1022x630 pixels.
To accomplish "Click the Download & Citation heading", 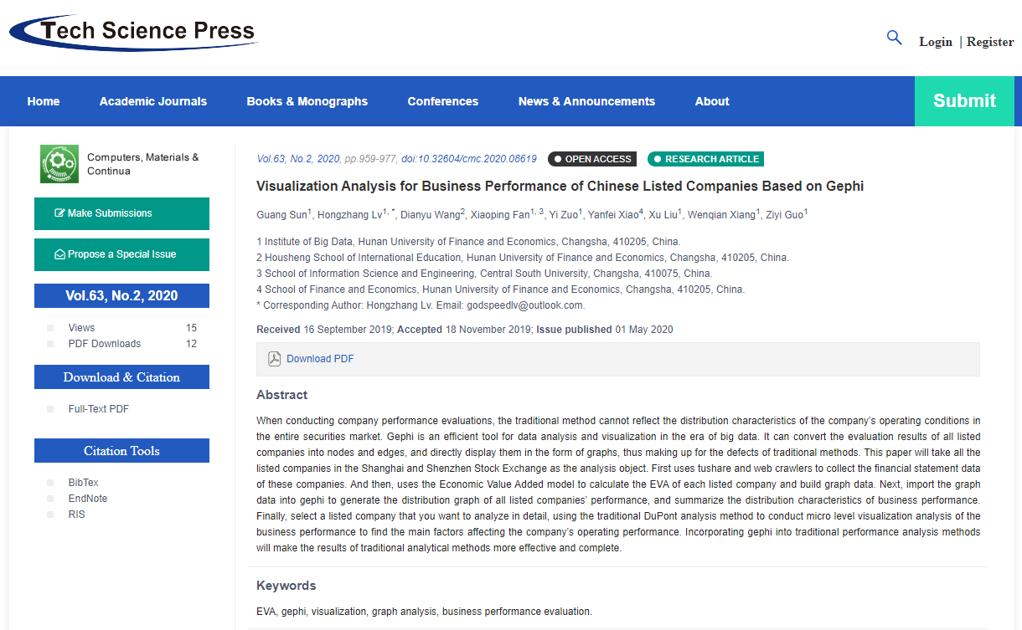I will click(121, 377).
